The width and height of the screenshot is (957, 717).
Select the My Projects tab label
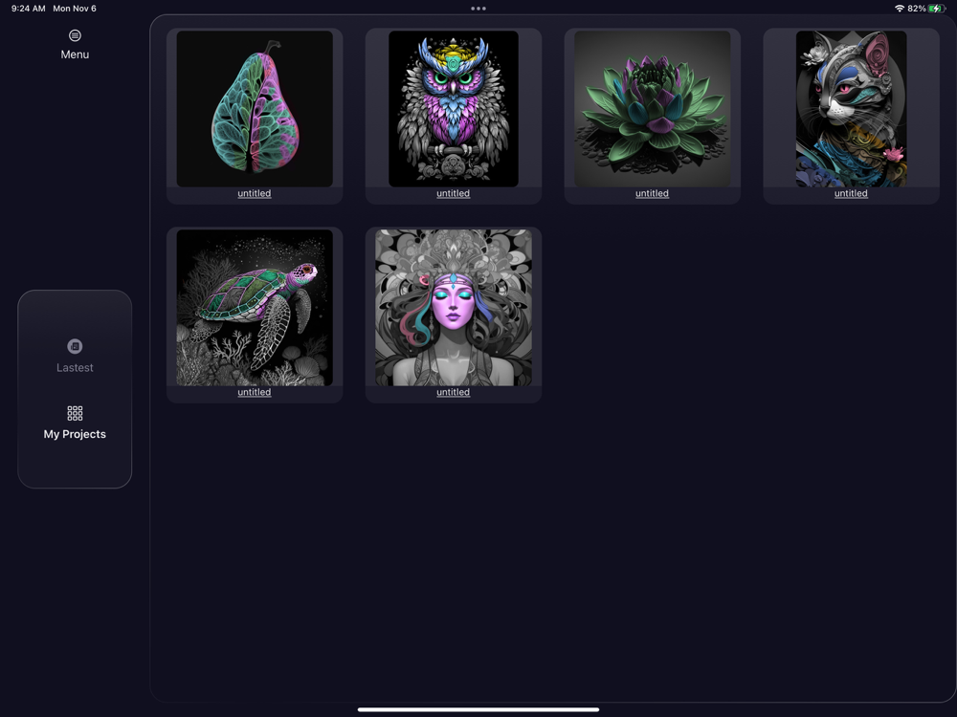[75, 434]
